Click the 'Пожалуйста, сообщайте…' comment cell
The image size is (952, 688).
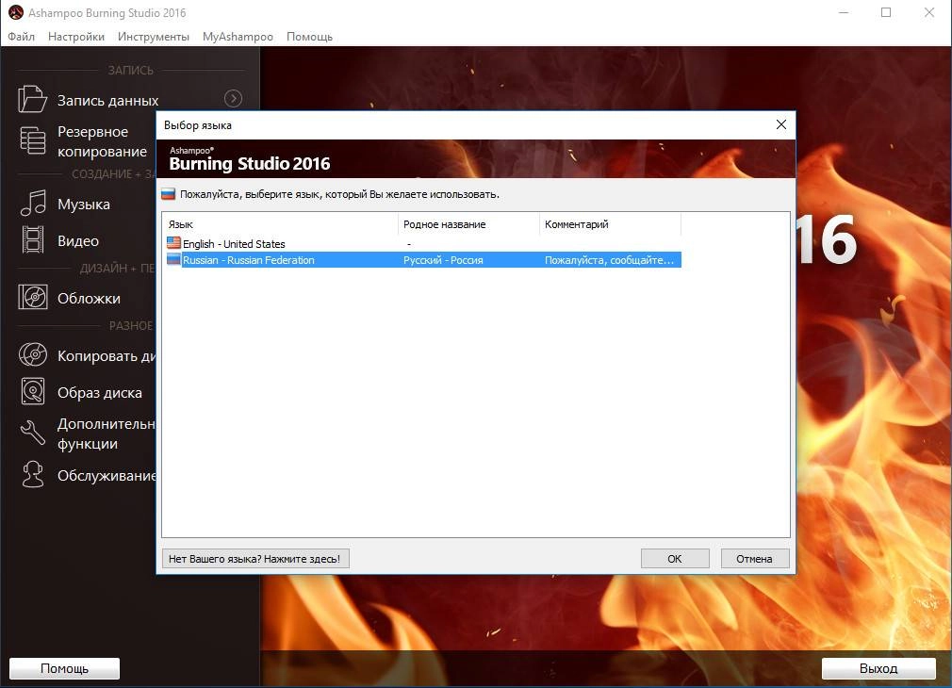pyautogui.click(x=609, y=260)
